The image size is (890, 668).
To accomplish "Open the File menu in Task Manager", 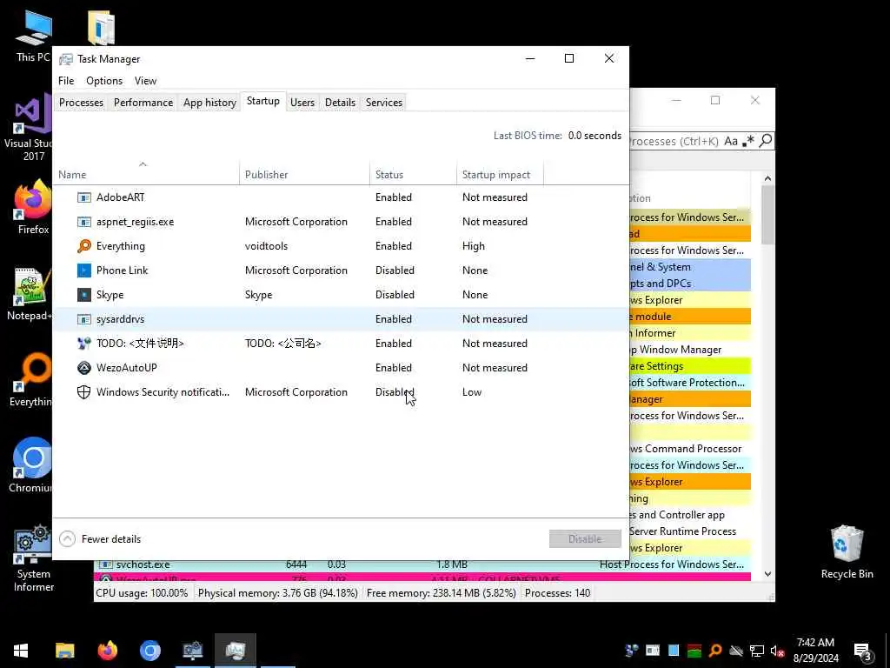I will [x=66, y=81].
